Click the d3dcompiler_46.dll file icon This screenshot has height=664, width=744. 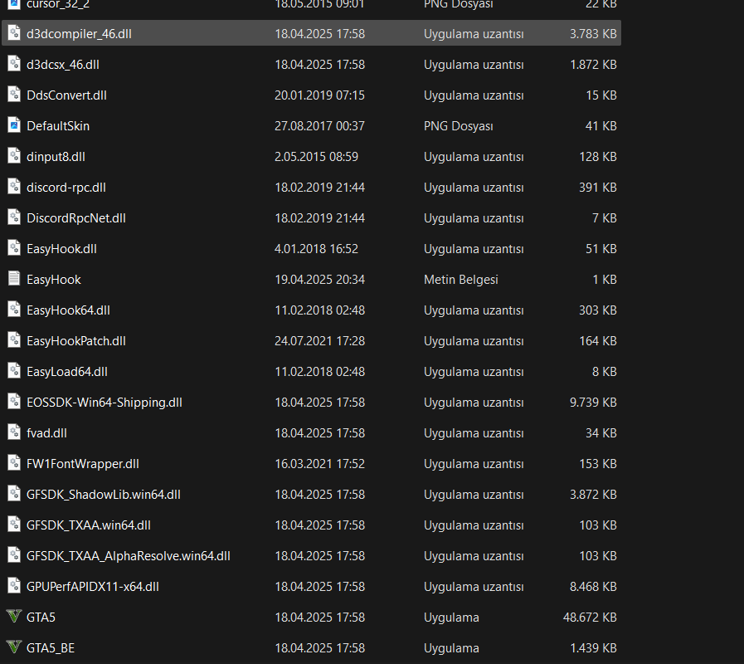(13, 34)
